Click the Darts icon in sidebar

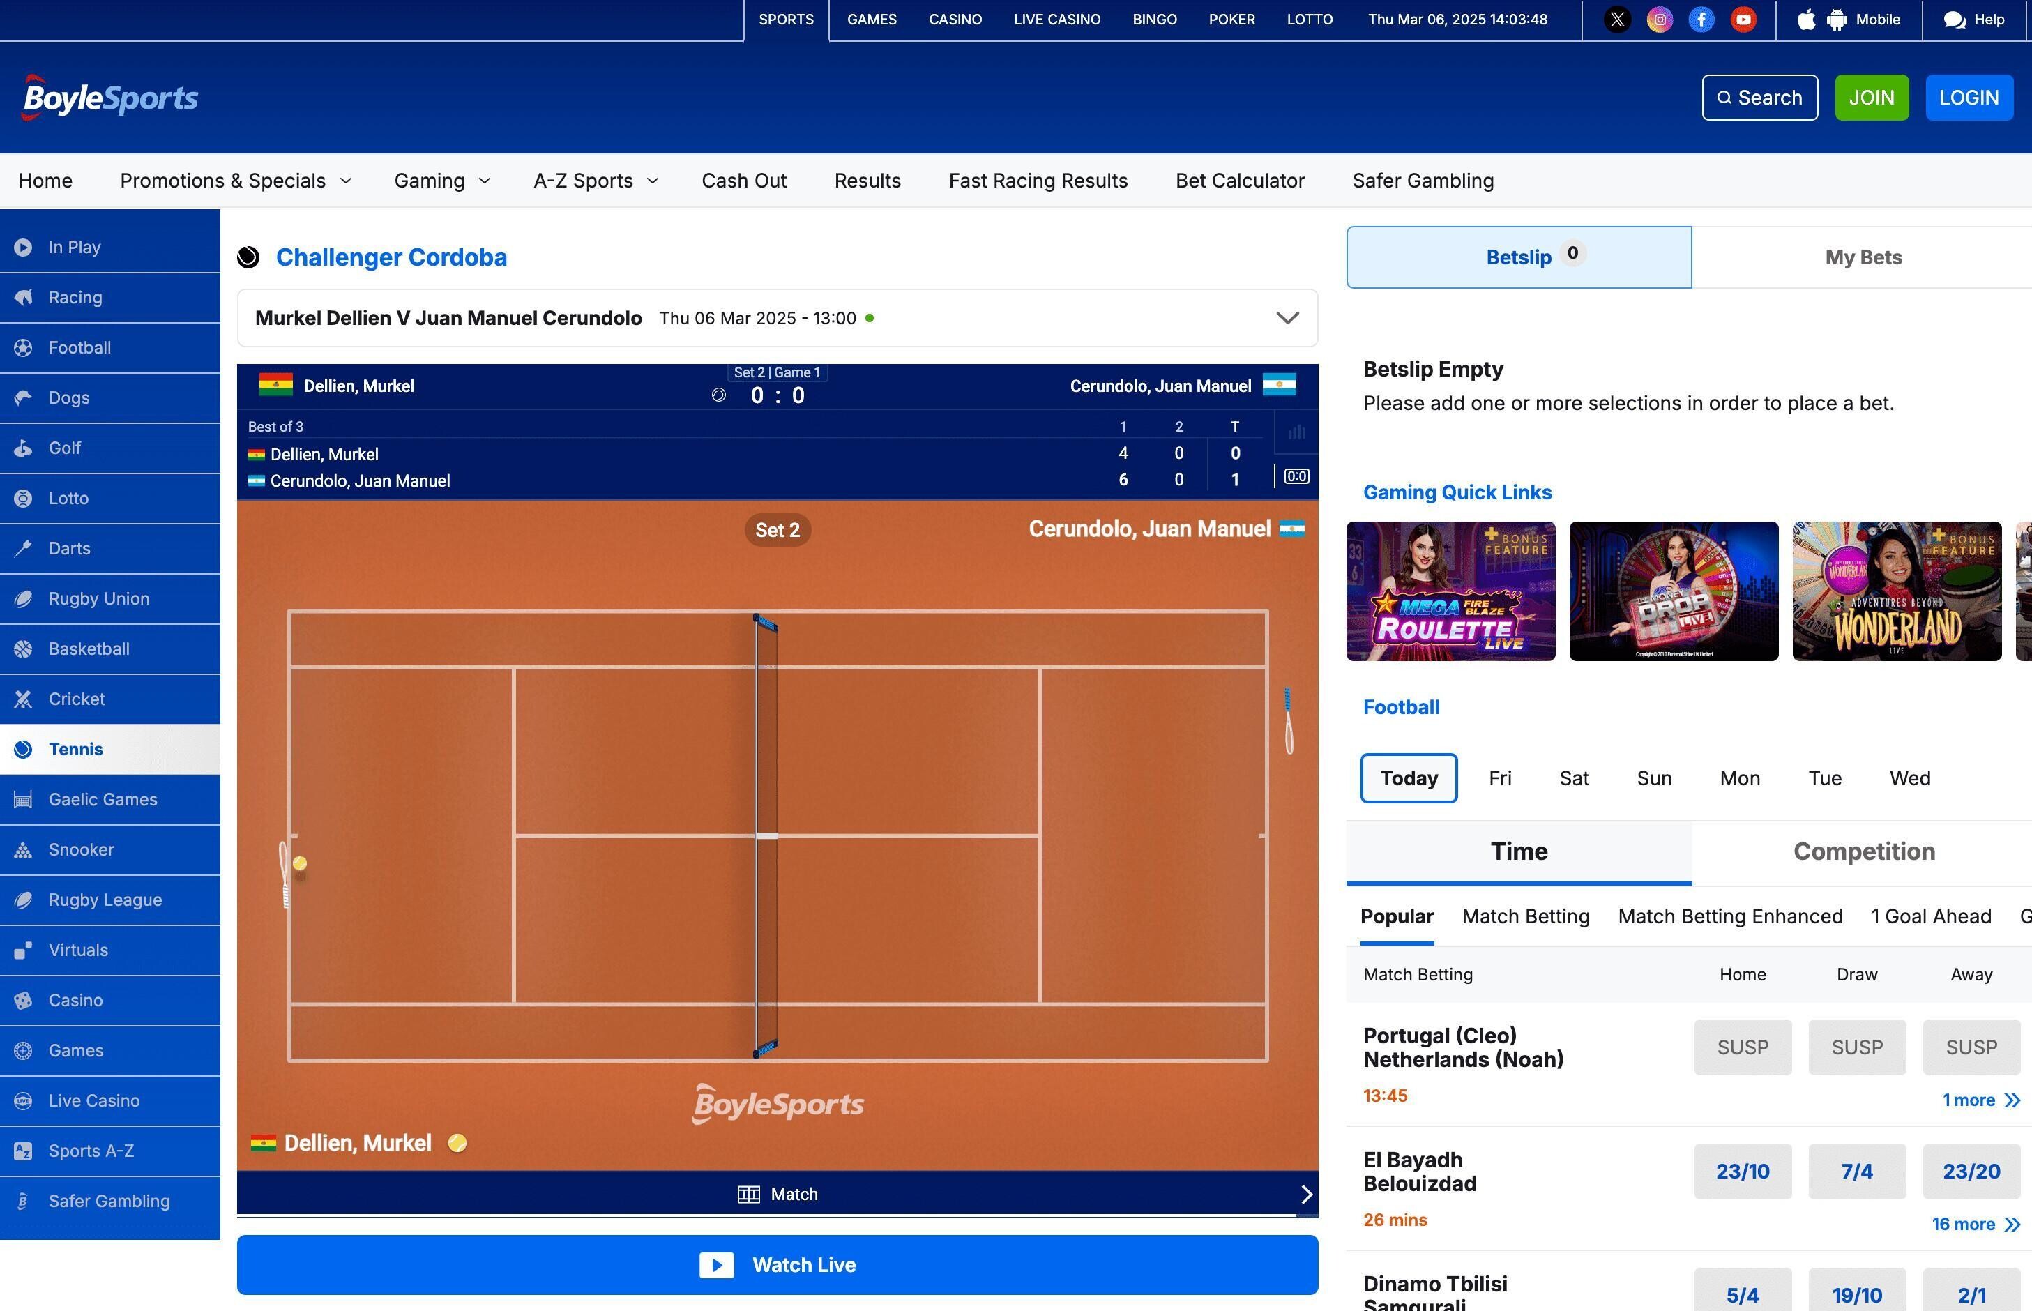(23, 548)
